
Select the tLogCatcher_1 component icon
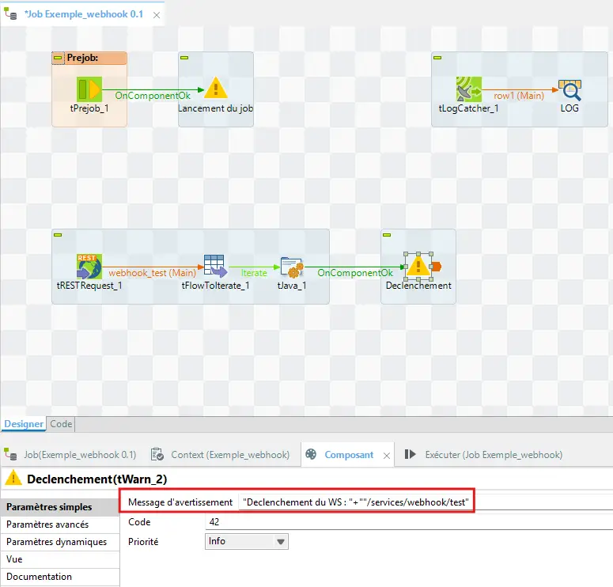click(468, 89)
